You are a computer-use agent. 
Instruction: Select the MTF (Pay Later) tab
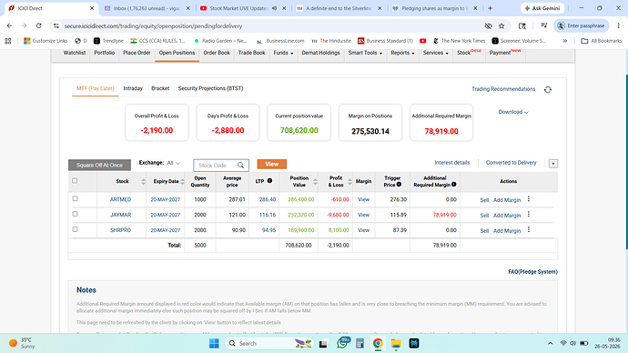click(96, 88)
